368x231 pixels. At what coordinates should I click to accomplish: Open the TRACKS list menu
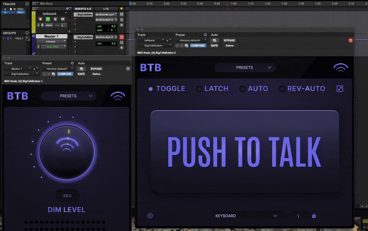[x=27, y=4]
